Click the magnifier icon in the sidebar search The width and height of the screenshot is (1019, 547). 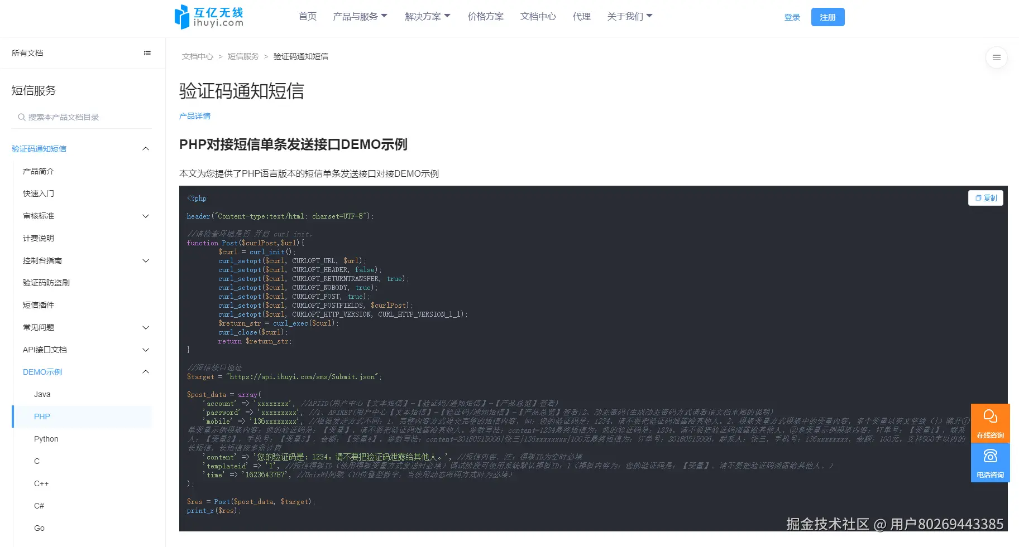[x=20, y=117]
